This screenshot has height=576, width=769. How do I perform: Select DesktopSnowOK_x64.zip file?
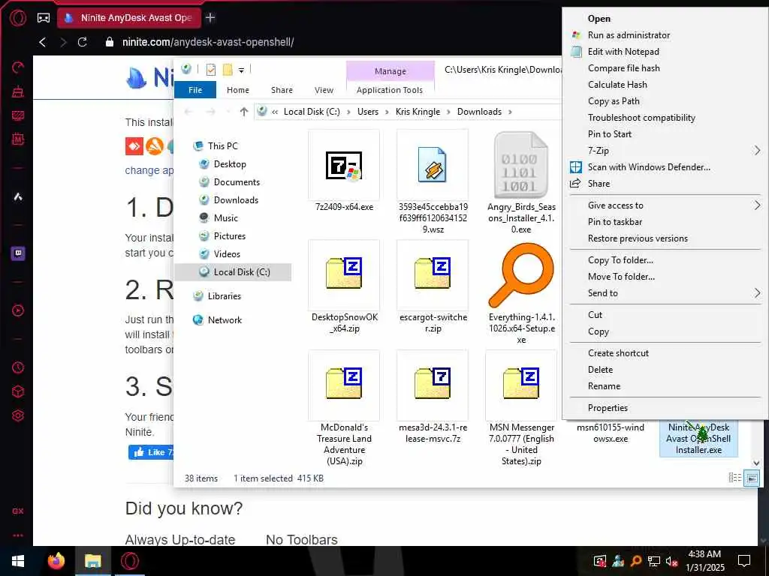(x=344, y=274)
